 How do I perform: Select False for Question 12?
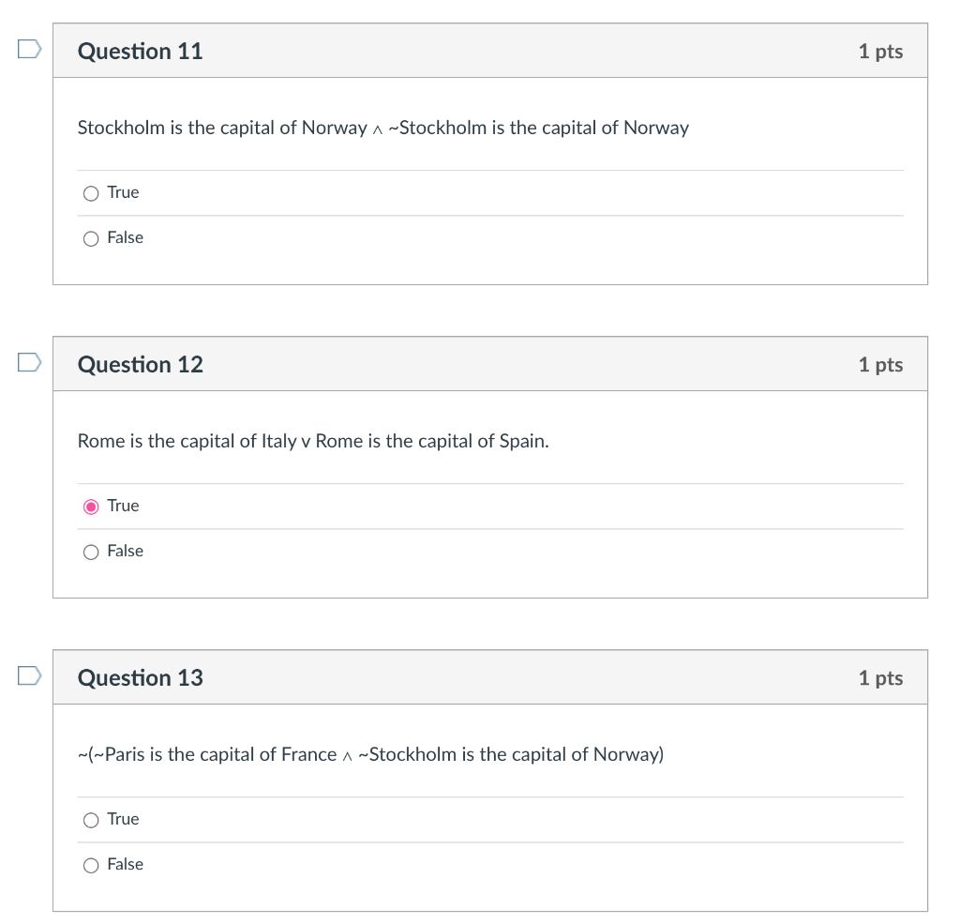[91, 552]
